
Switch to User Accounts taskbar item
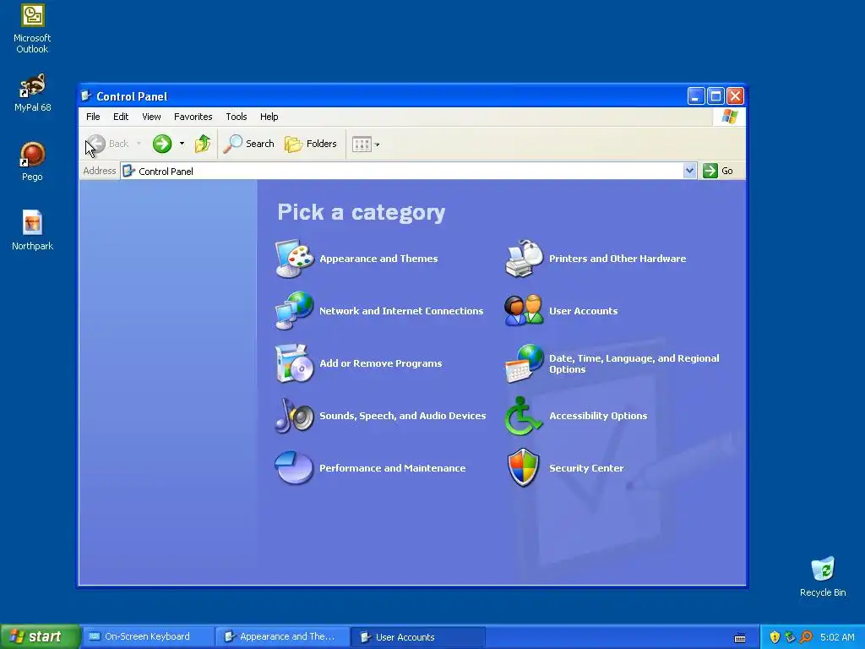pos(417,637)
